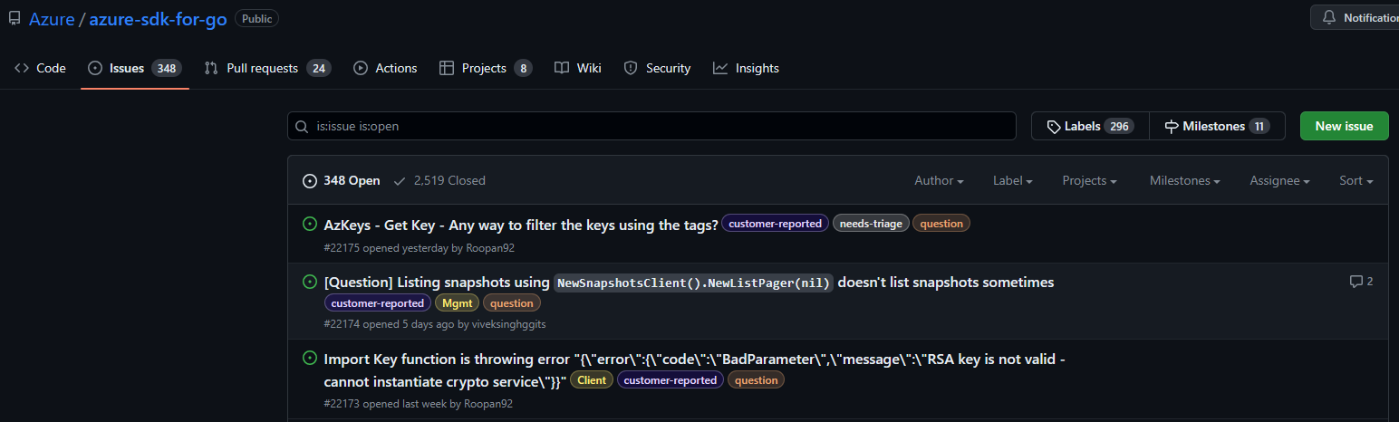
Task: Expand the Label filter dropdown
Action: pos(1013,180)
